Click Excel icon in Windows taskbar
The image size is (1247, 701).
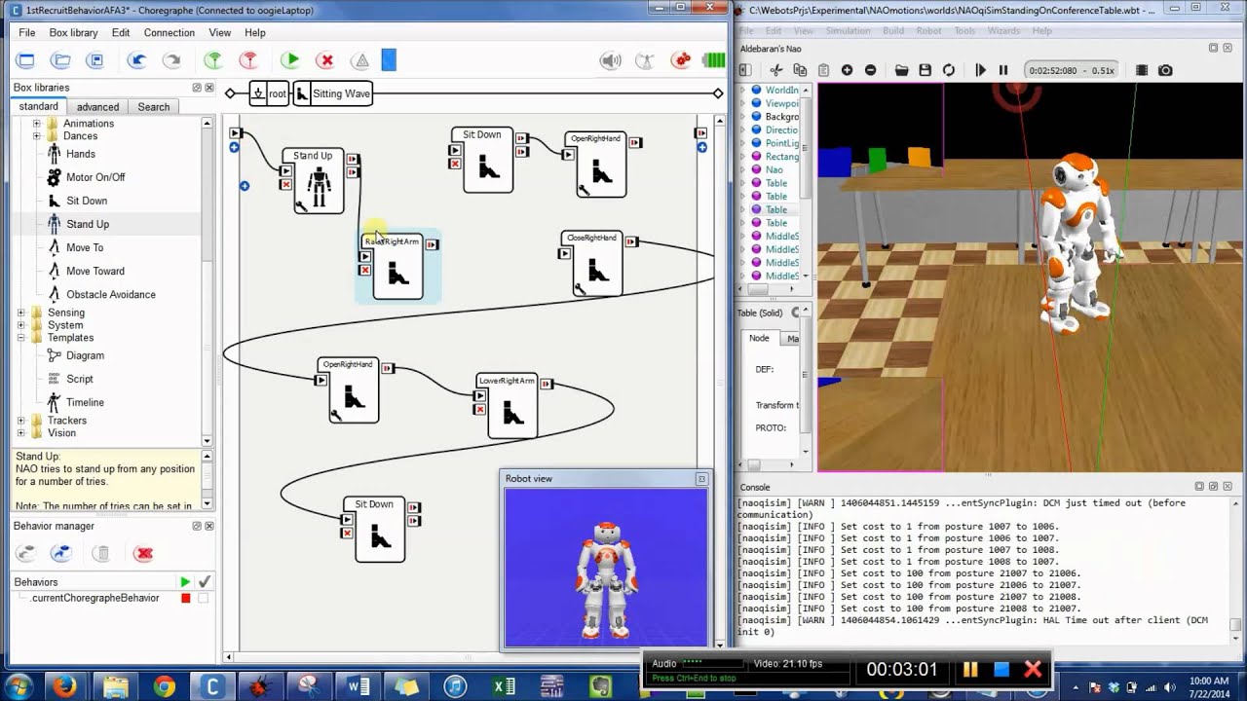click(x=504, y=686)
